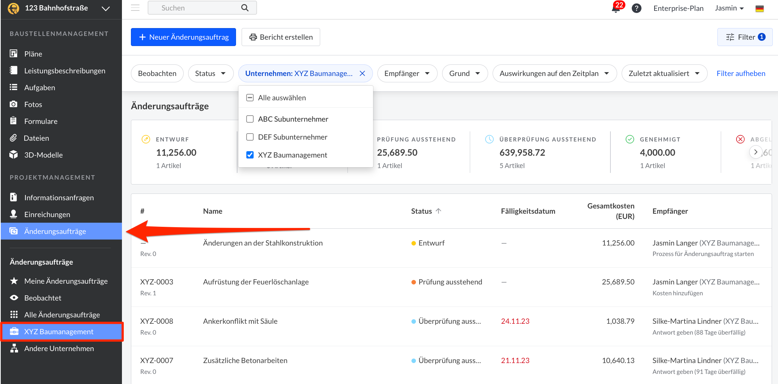778x384 pixels.
Task: Click the help question mark icon
Action: point(636,8)
